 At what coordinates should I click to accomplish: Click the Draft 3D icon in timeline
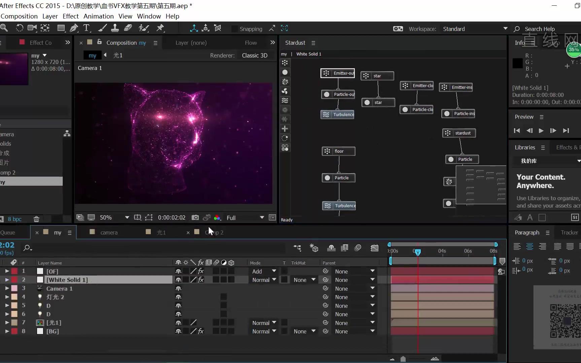click(x=314, y=248)
